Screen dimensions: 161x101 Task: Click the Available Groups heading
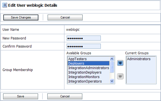click(x=79, y=53)
